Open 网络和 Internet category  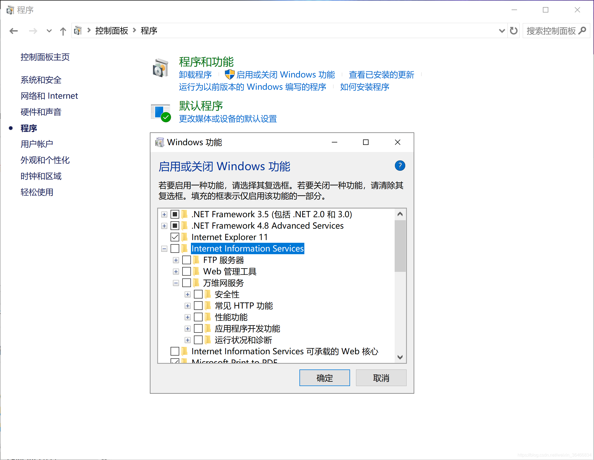click(x=49, y=96)
